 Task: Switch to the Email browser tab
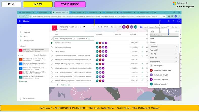(x=77, y=12)
